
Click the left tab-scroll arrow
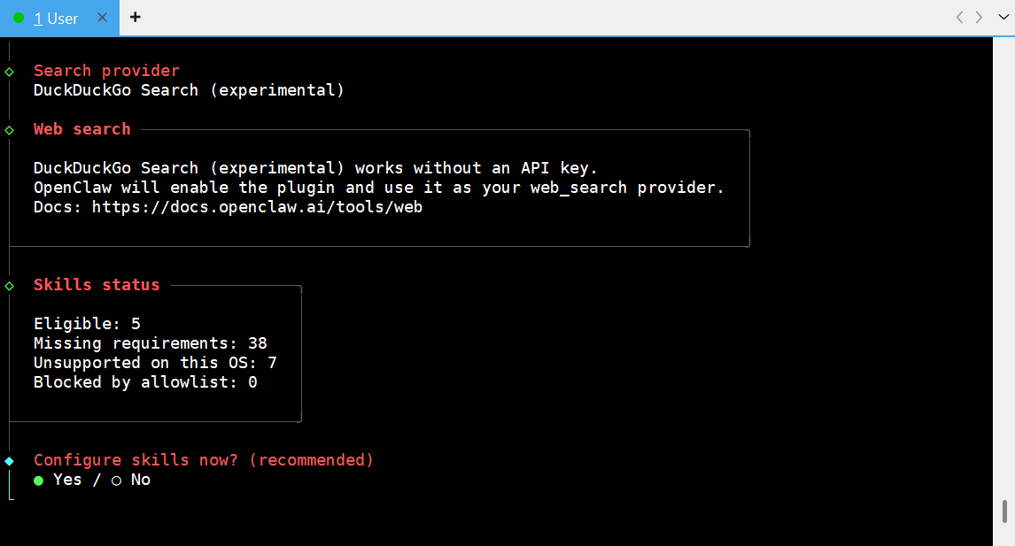(x=959, y=18)
